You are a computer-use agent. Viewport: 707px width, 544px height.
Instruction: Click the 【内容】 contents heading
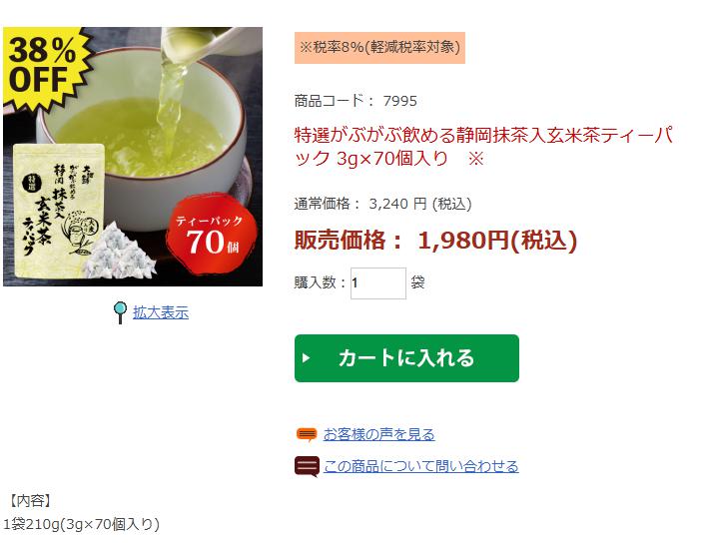30,500
